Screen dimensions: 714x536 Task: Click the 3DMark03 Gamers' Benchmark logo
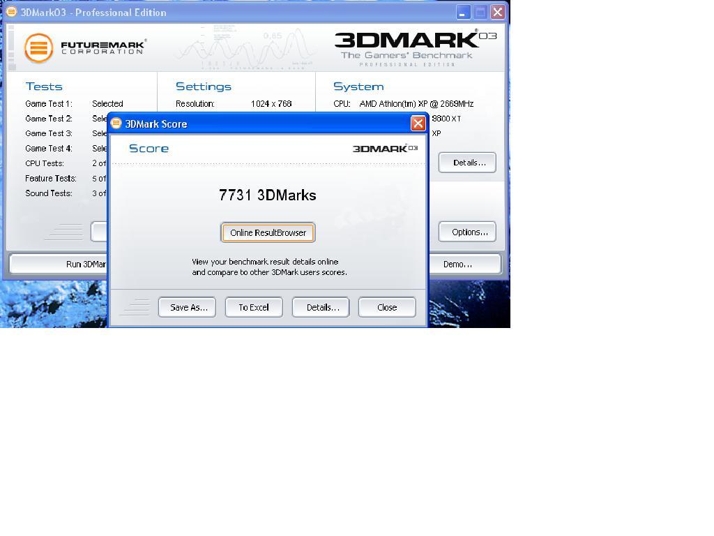(416, 48)
